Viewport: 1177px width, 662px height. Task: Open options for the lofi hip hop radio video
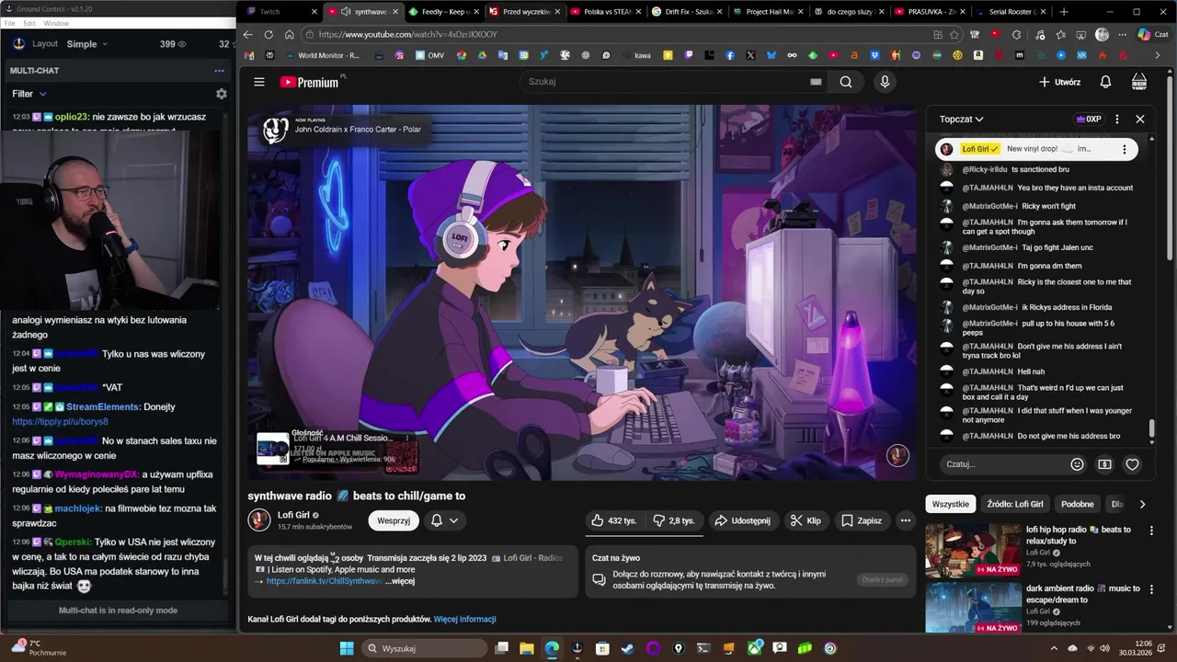point(1151,531)
